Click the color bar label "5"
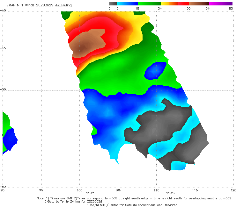Image resolution: width=236 pixels, height=207 pixels. [x=117, y=8]
